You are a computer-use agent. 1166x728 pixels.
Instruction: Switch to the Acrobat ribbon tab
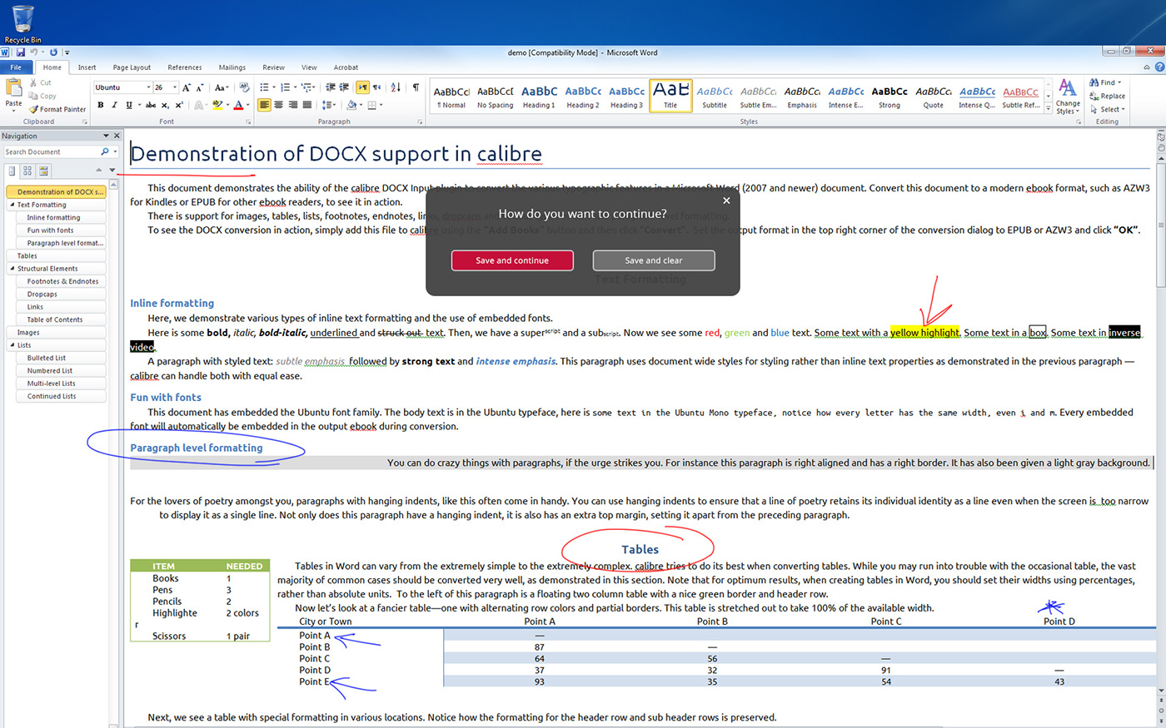click(x=346, y=67)
